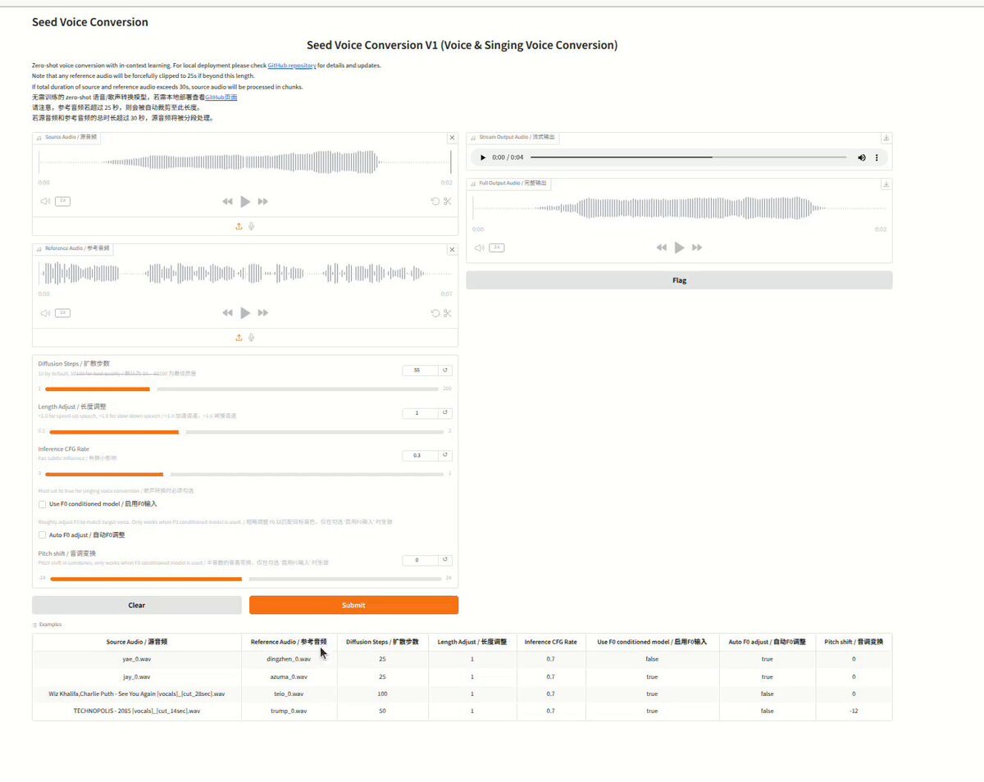Viewport: 984px width, 782px height.
Task: Change playback speed of Source Audio 1x
Action: (x=62, y=201)
